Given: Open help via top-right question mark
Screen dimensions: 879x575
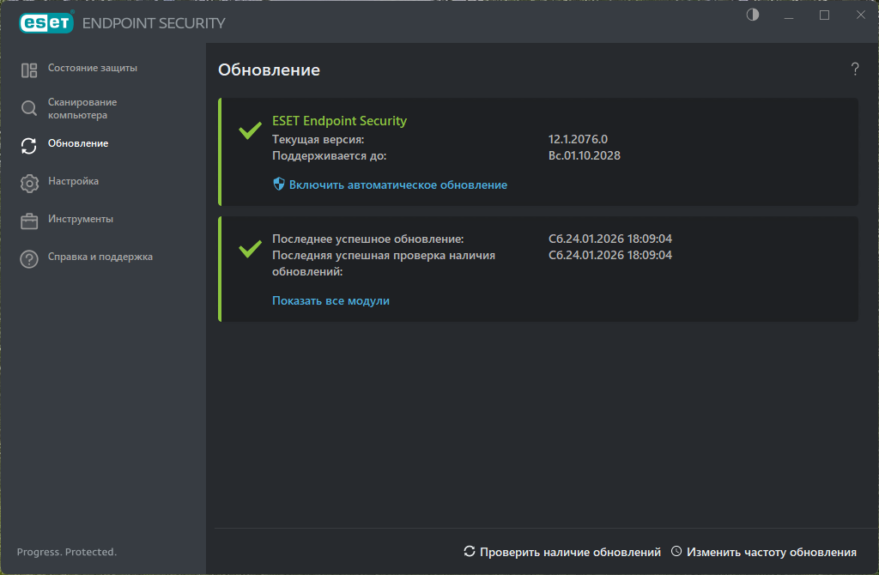Looking at the screenshot, I should [x=855, y=70].
